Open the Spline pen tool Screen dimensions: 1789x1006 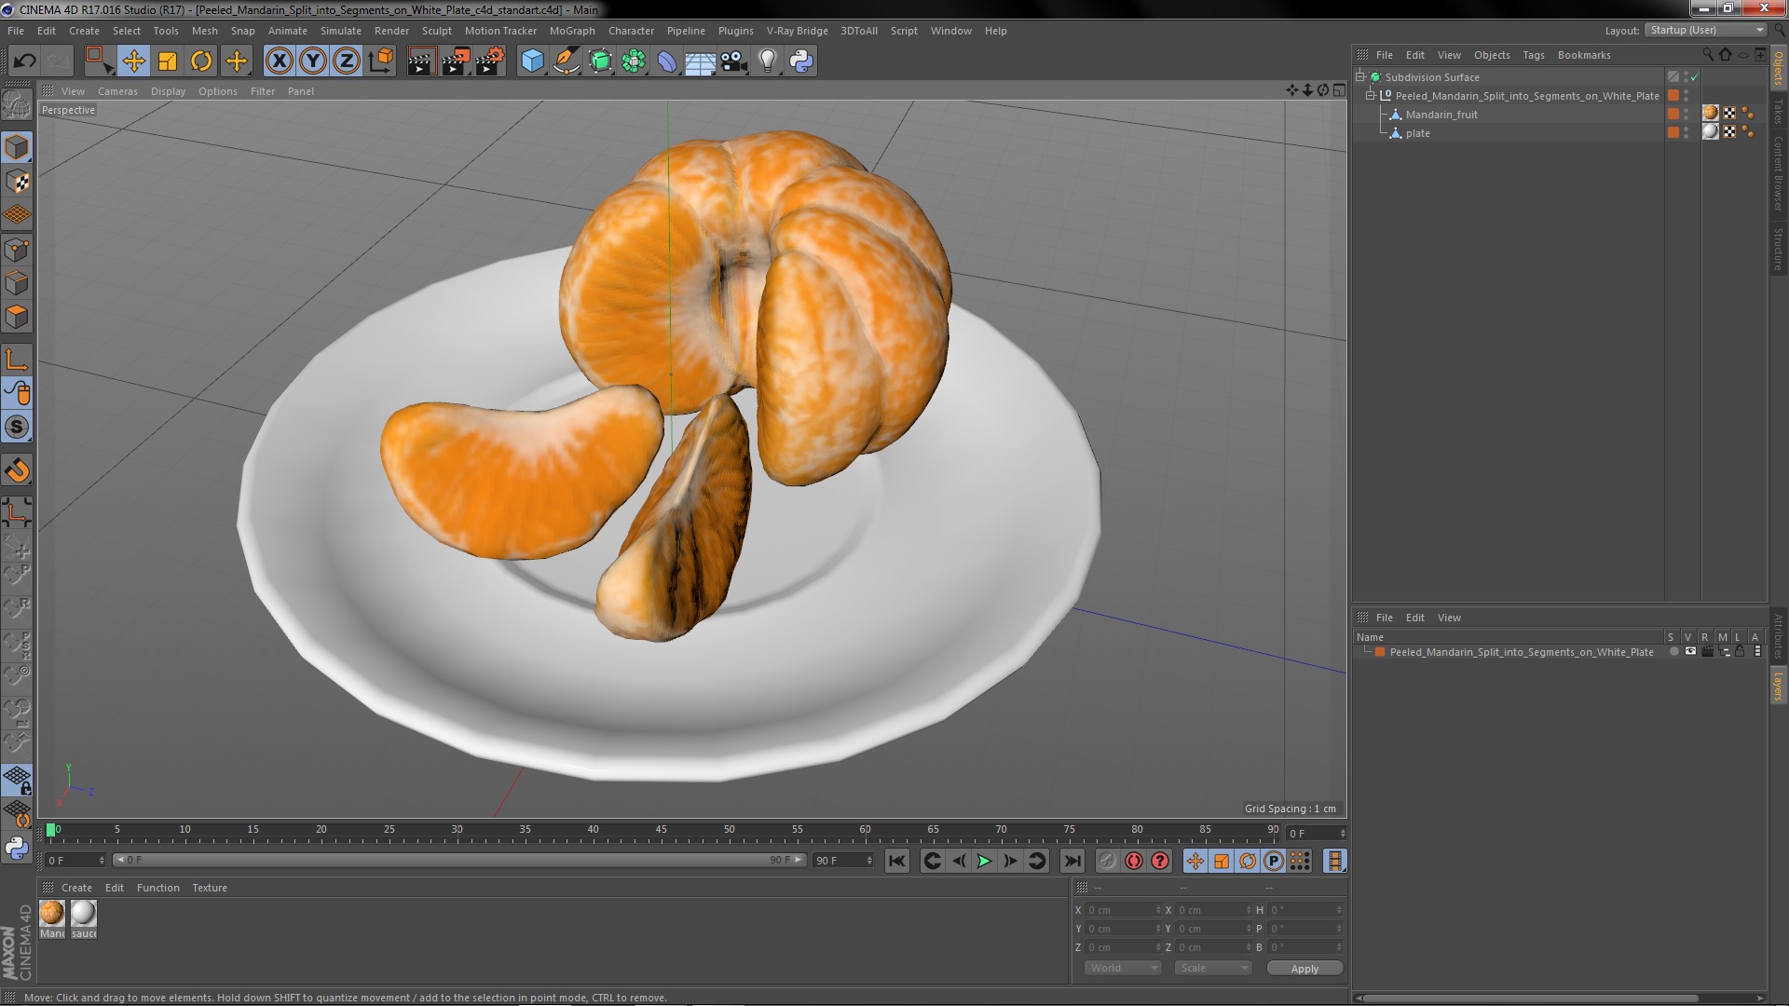coord(566,61)
